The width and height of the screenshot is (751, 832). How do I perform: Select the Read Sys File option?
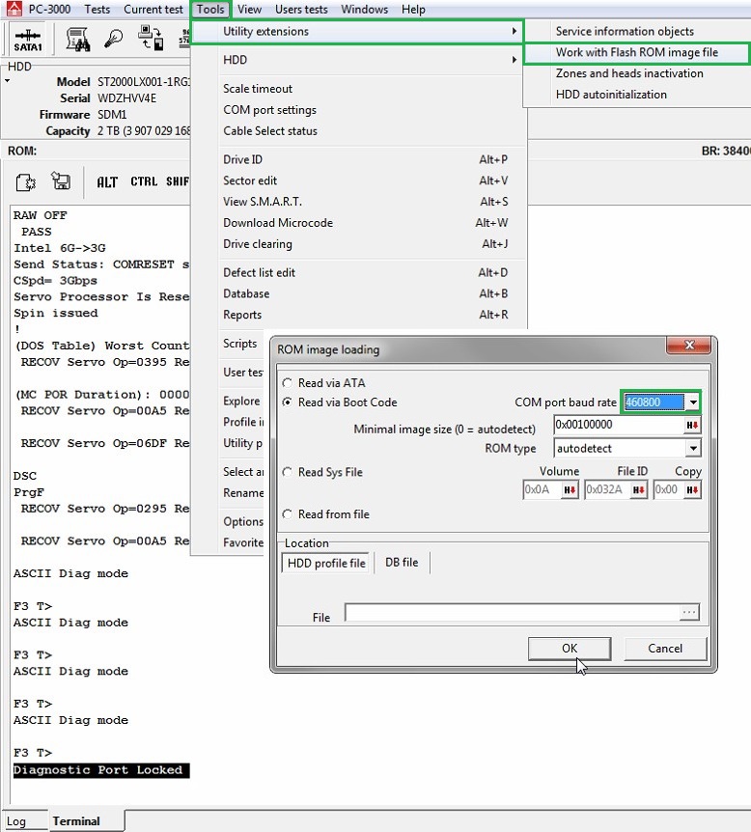[x=288, y=472]
